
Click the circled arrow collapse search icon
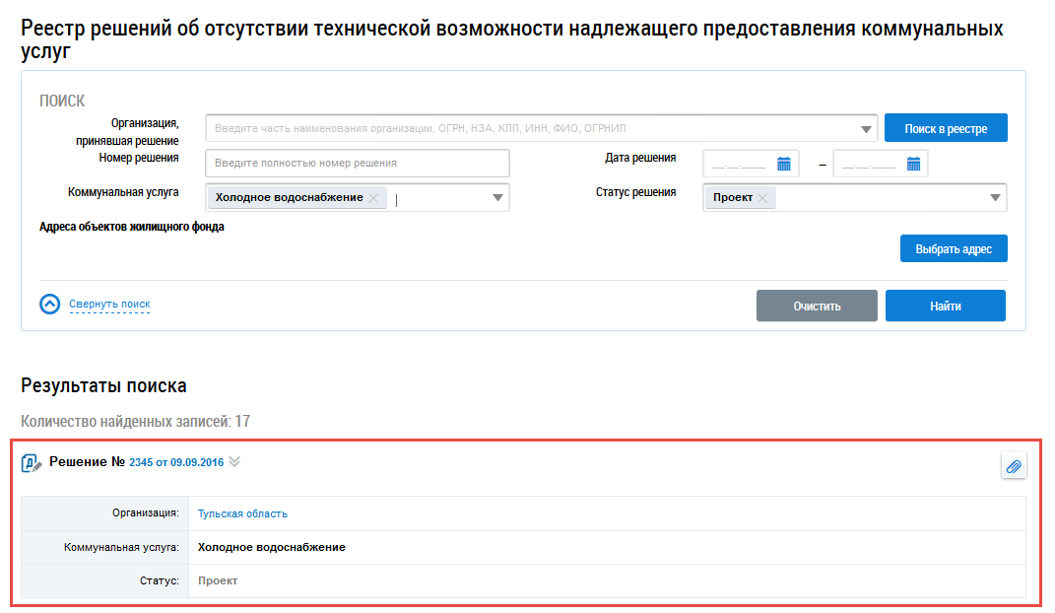(50, 305)
